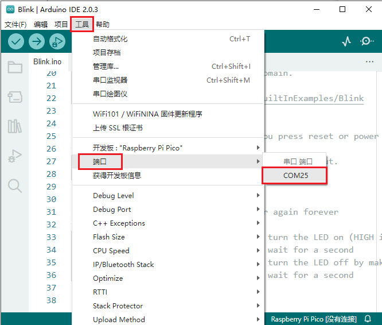Expand the Debug Level submenu
382x325 pixels.
pyautogui.click(x=168, y=196)
